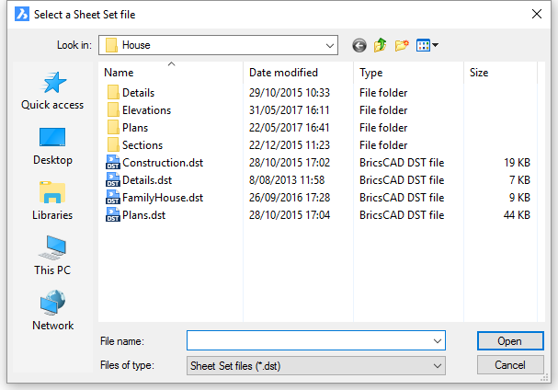Sort by Name column header
The image size is (558, 390).
(x=120, y=73)
